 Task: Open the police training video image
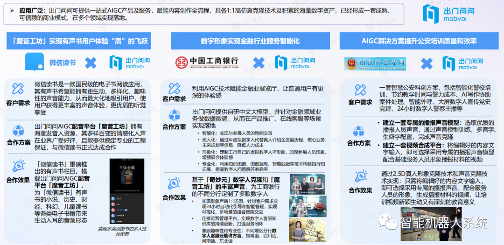[x=431, y=224]
